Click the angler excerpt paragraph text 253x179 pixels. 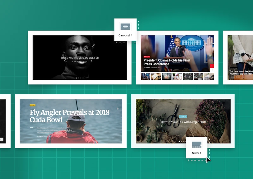[x=52, y=130]
